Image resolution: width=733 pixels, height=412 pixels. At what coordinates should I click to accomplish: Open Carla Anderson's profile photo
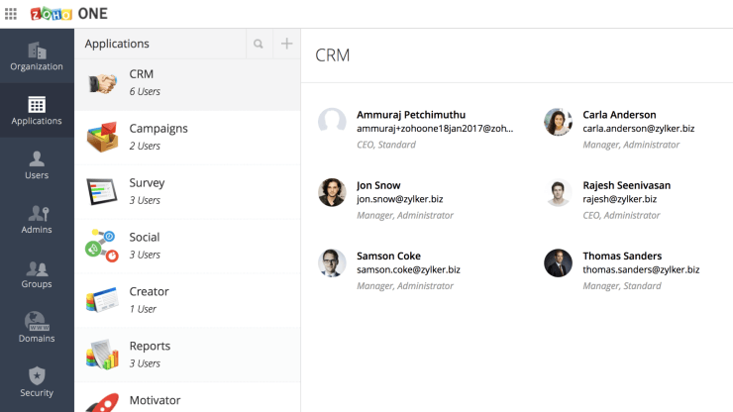558,122
